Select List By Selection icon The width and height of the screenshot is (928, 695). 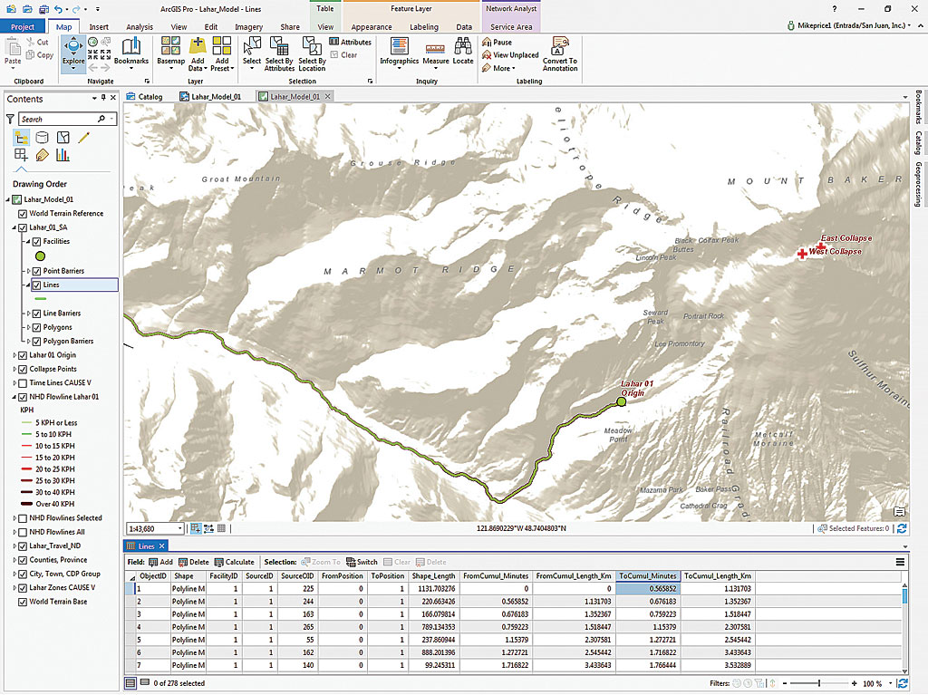click(x=63, y=138)
